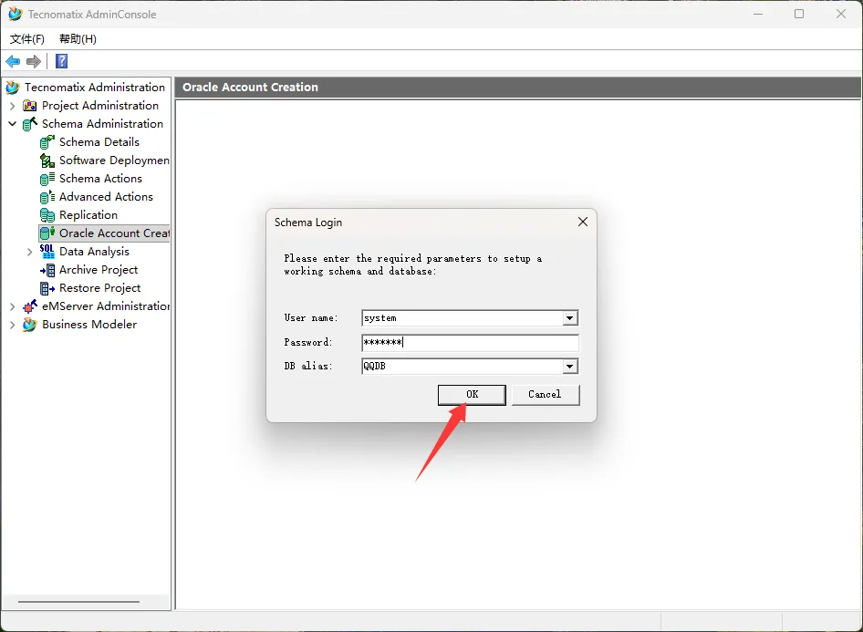Click the Schema Administration icon

(x=30, y=124)
